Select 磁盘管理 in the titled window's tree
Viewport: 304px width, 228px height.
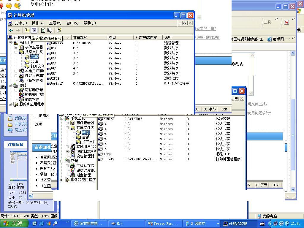coord(32,99)
